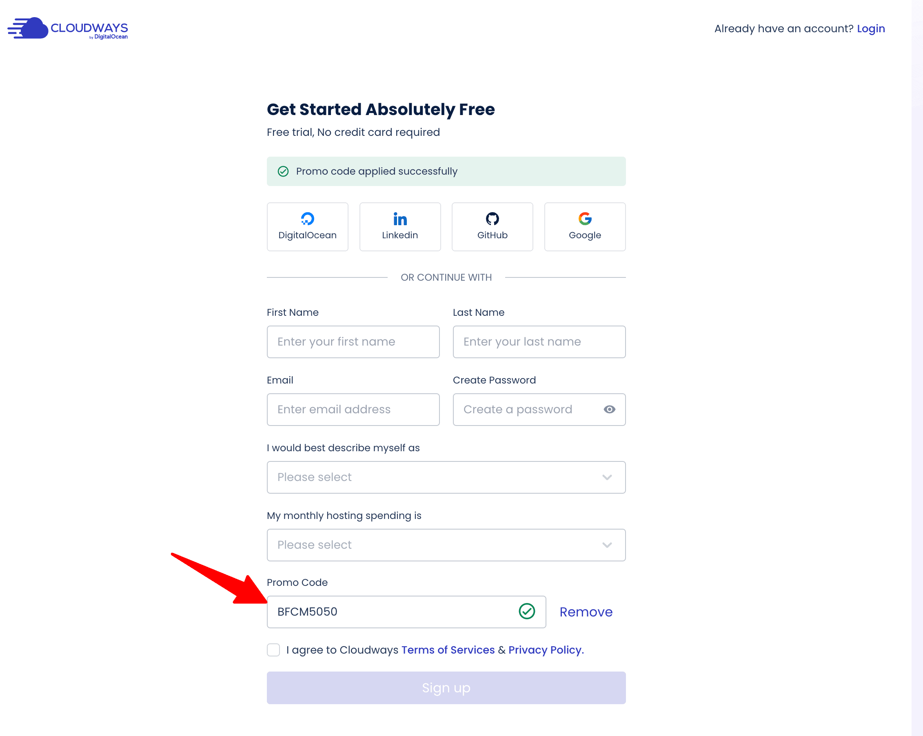This screenshot has width=923, height=736.
Task: View the Privacy Policy
Action: tap(544, 650)
